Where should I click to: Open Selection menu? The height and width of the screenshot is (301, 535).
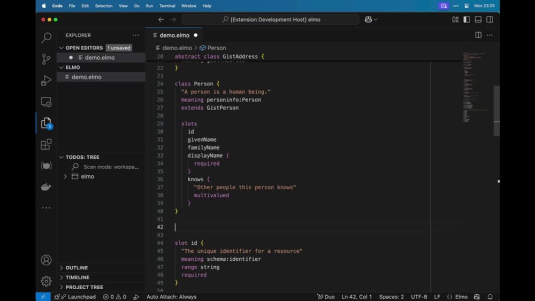pos(104,6)
